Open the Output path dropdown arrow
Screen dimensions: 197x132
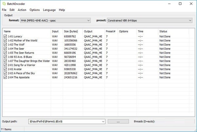[x=102, y=121]
